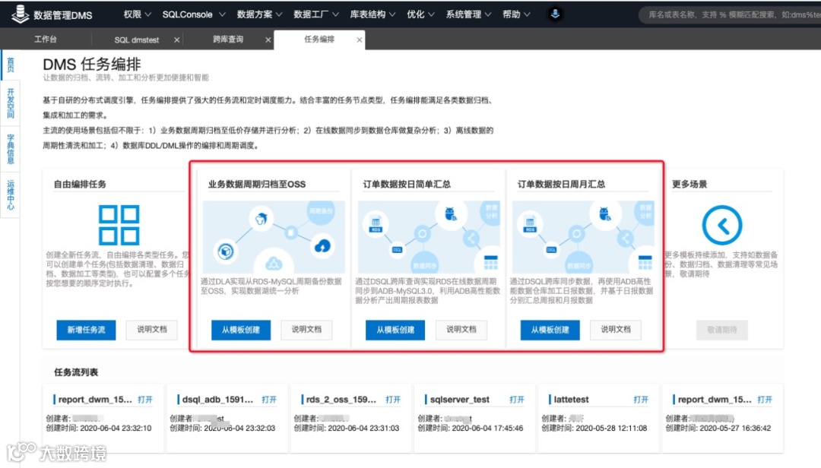Expand the 数据方案 menu

click(x=259, y=14)
